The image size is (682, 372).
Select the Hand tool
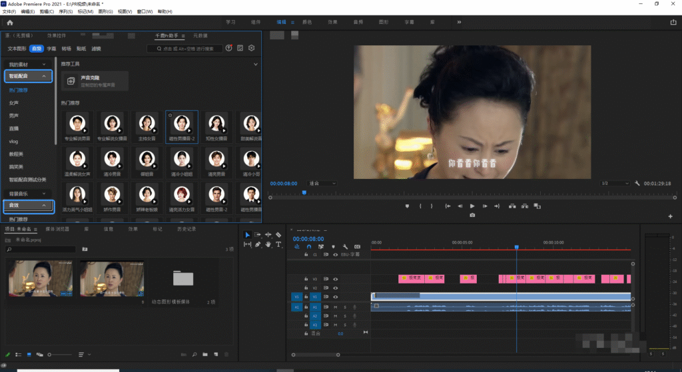(268, 245)
